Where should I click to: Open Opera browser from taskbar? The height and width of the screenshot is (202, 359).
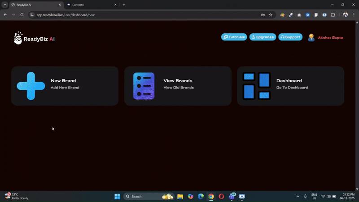[221, 197]
